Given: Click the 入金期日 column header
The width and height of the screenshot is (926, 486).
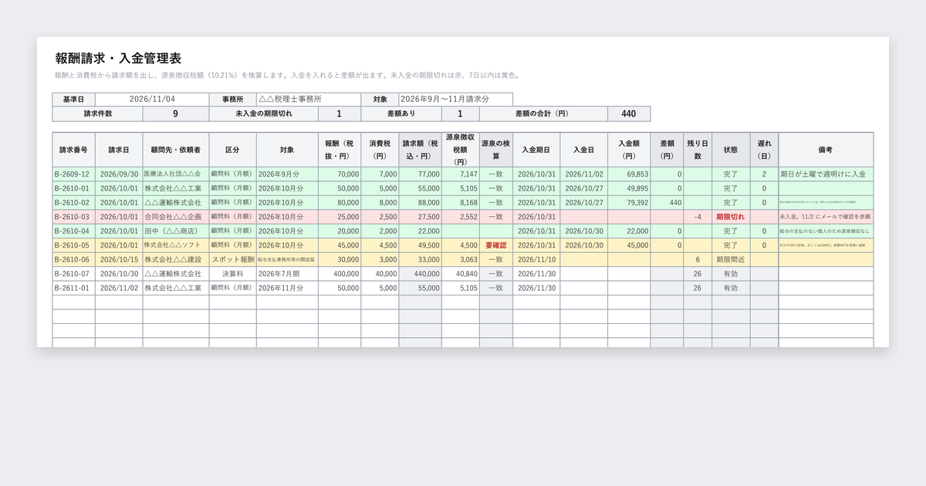Looking at the screenshot, I should pyautogui.click(x=536, y=150).
